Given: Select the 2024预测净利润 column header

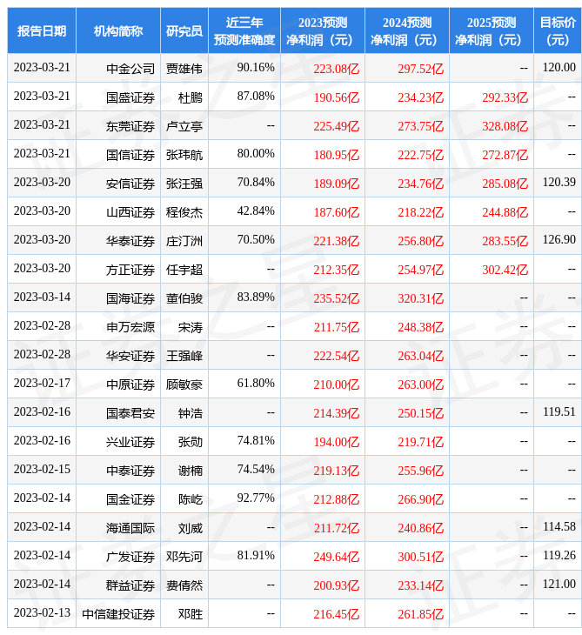Looking at the screenshot, I should pos(406,31).
